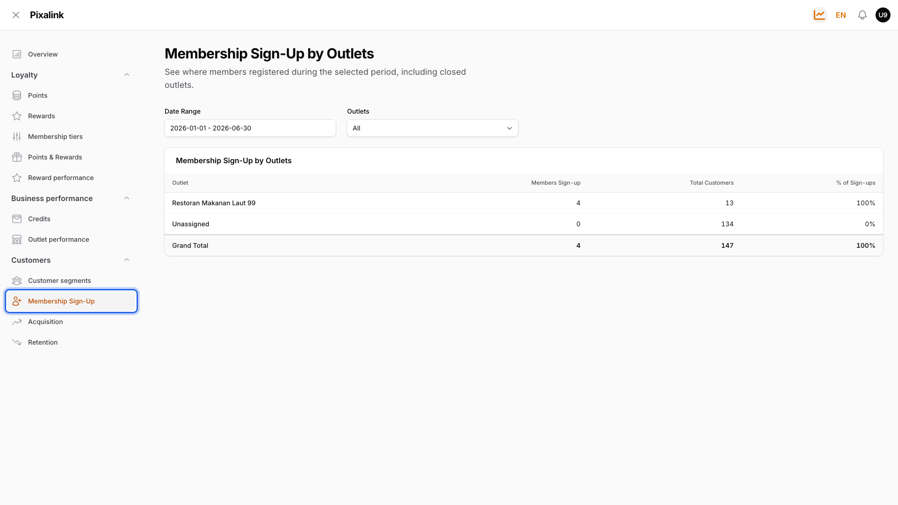Click the Membership Sign-Up person-plus icon
898x505 pixels.
click(17, 301)
